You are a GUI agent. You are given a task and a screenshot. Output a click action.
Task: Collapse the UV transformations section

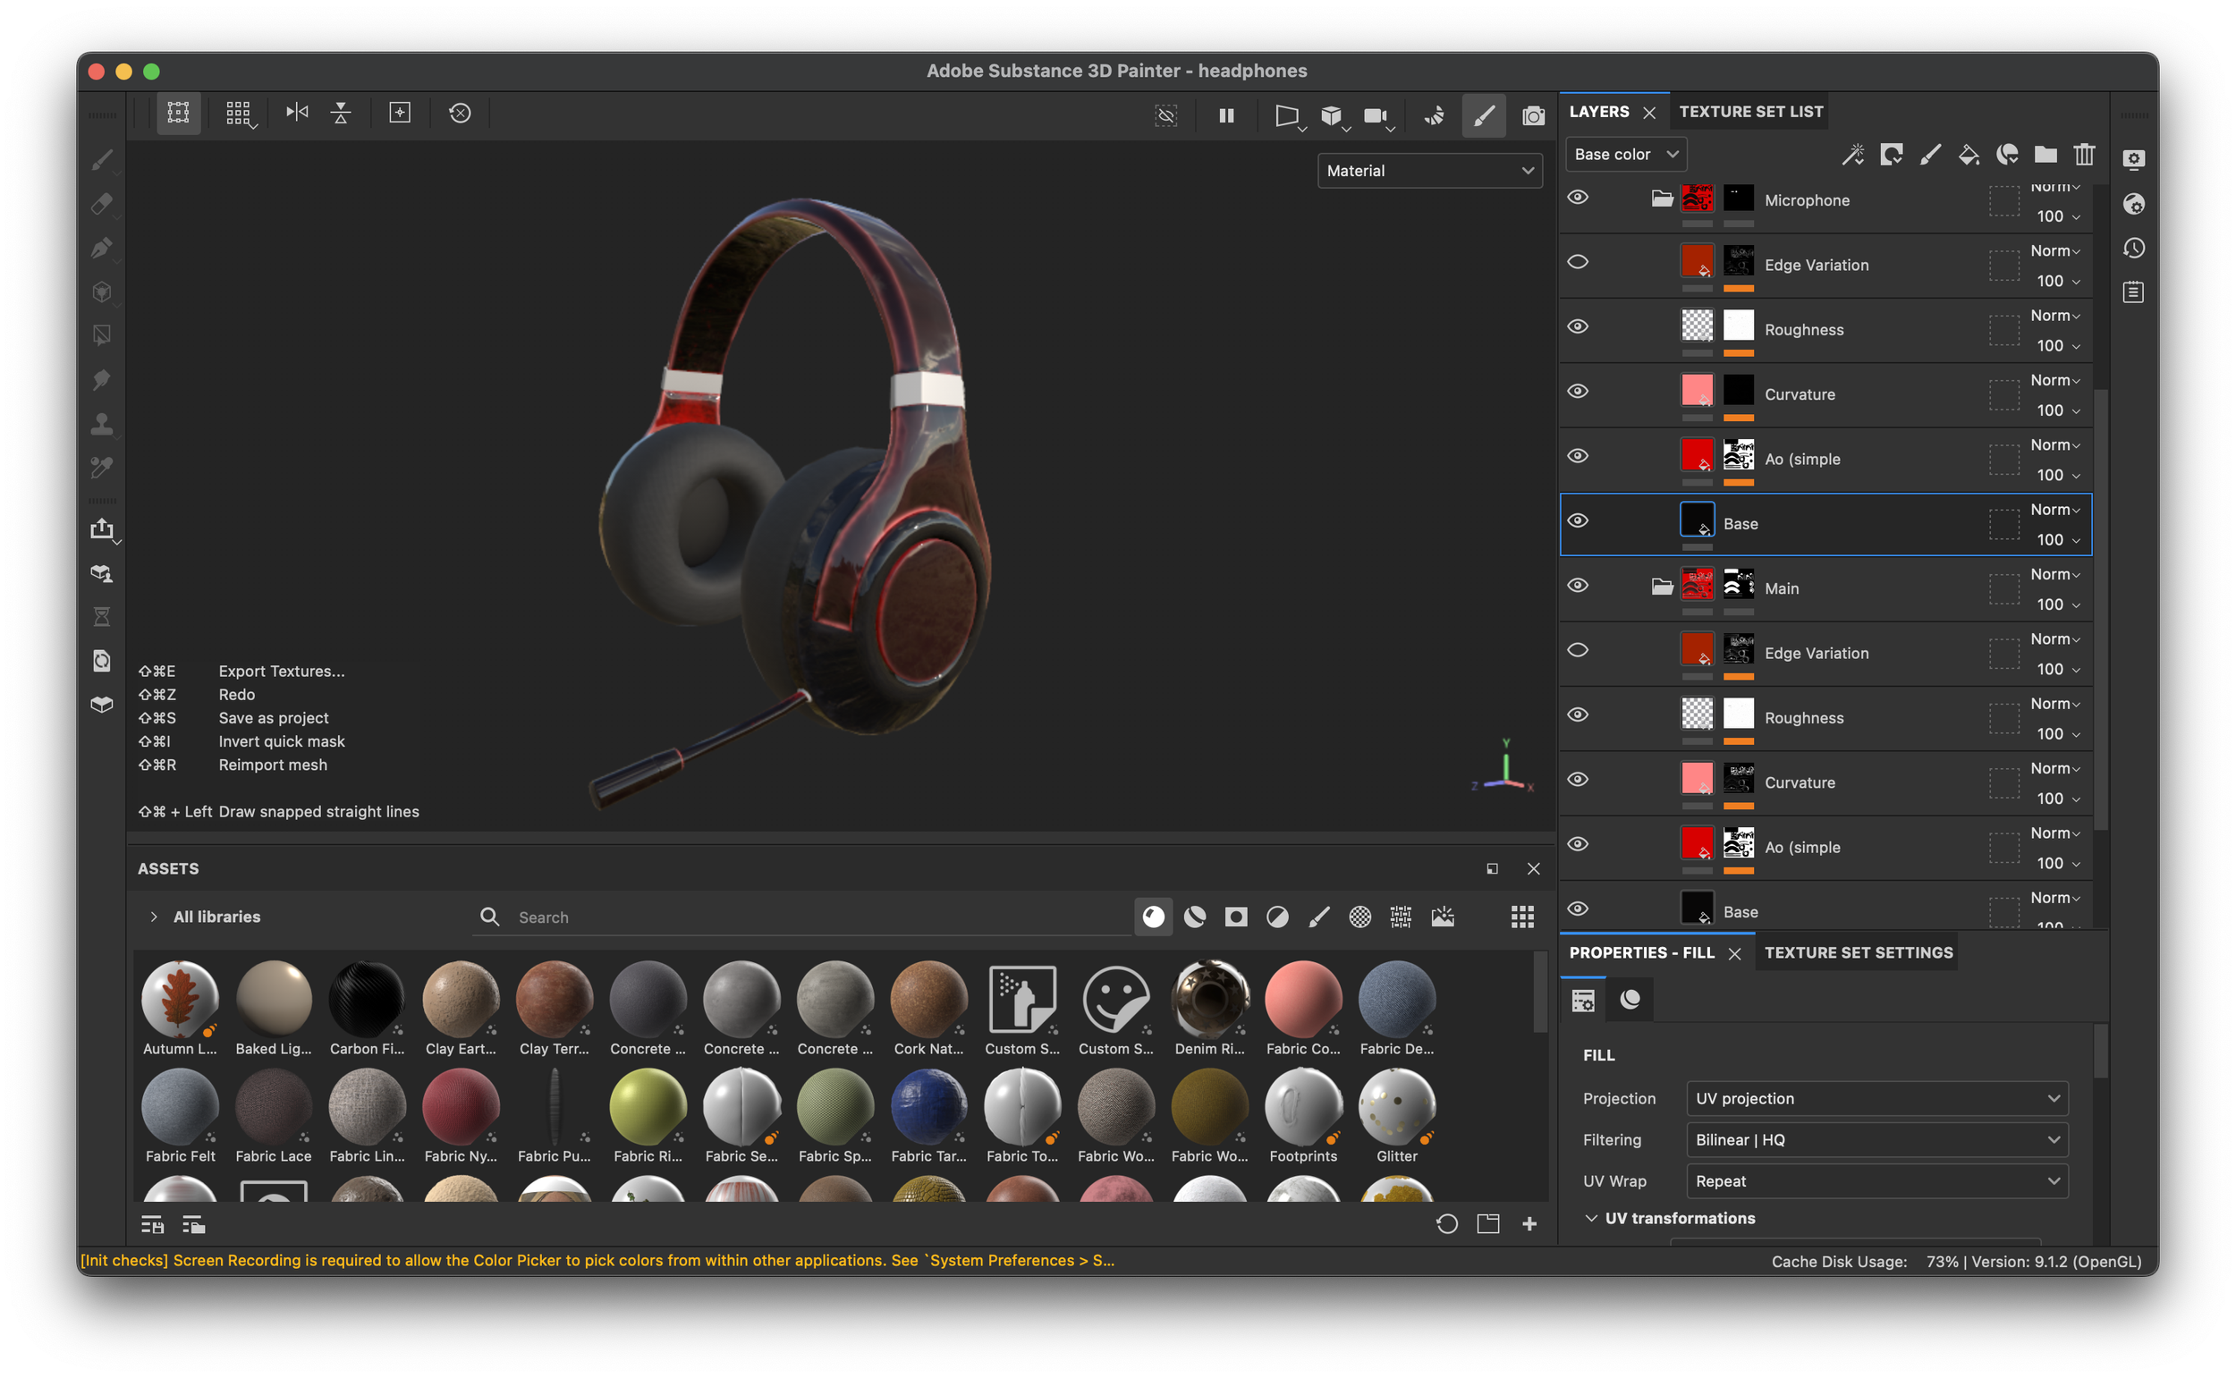pyautogui.click(x=1591, y=1219)
